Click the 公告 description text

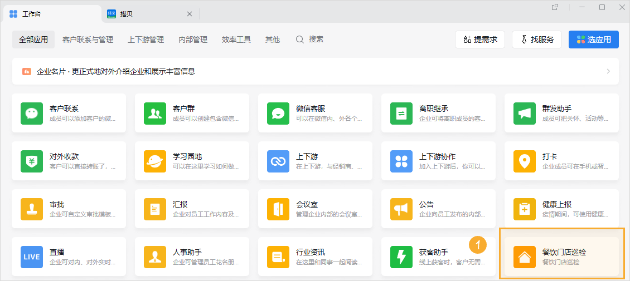[452, 214]
